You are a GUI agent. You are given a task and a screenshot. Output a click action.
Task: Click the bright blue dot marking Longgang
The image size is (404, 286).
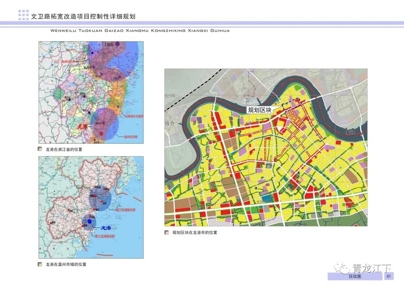click(90, 222)
